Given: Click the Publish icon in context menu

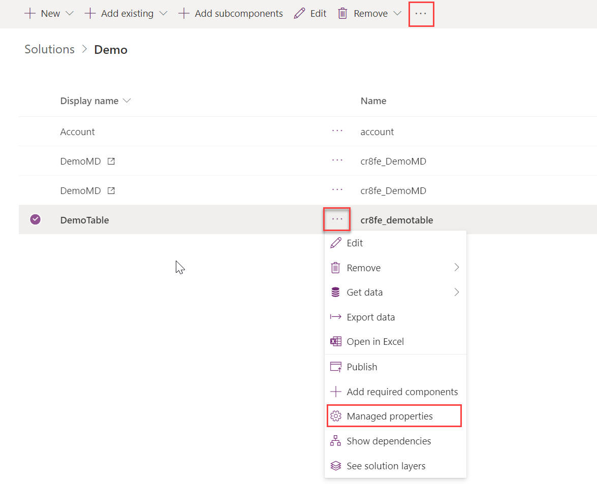Looking at the screenshot, I should (335, 367).
